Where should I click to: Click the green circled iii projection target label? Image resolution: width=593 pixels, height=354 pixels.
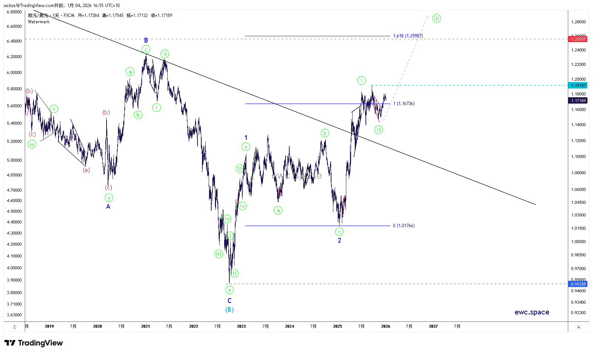tap(437, 18)
